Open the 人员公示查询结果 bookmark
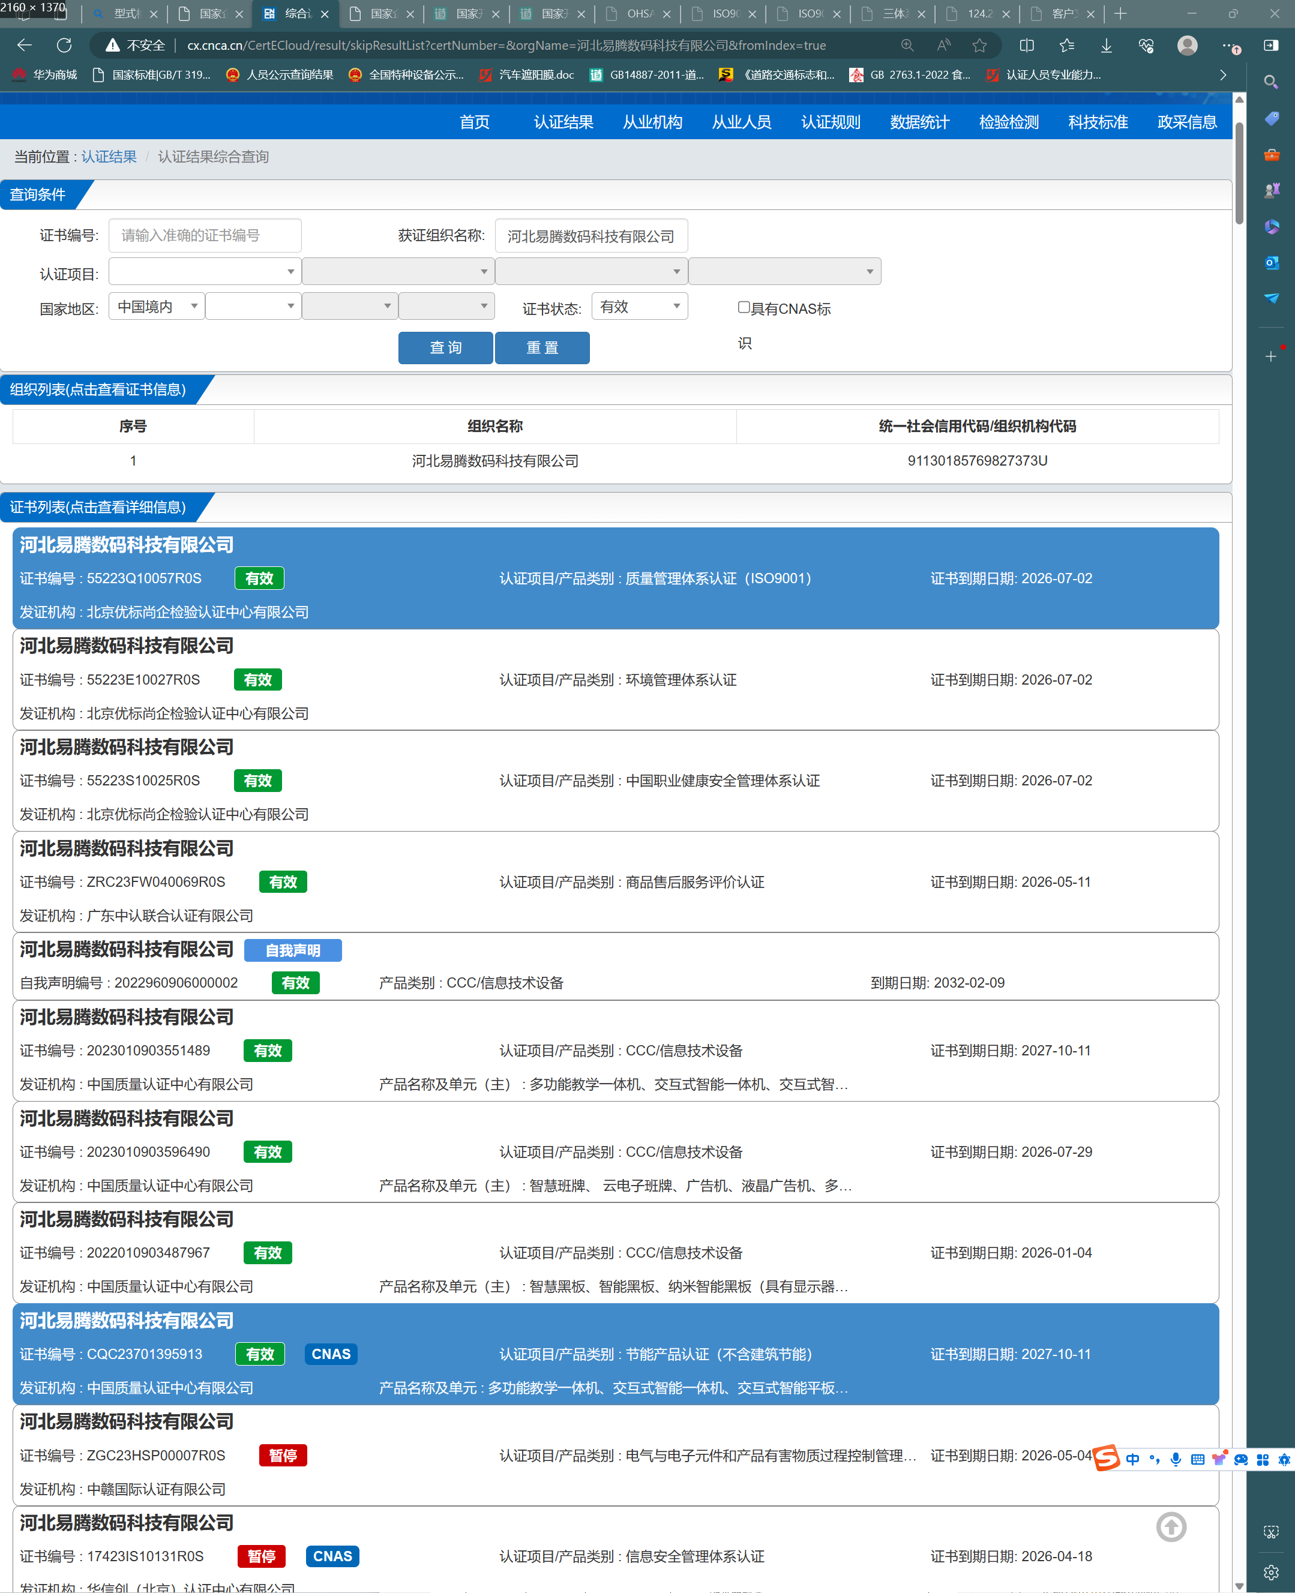The width and height of the screenshot is (1295, 1593). [280, 74]
